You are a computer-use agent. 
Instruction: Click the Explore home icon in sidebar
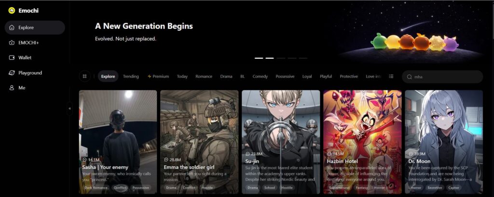pyautogui.click(x=12, y=27)
